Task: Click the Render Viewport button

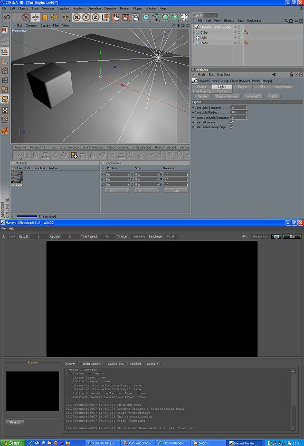Action: click(x=226, y=96)
